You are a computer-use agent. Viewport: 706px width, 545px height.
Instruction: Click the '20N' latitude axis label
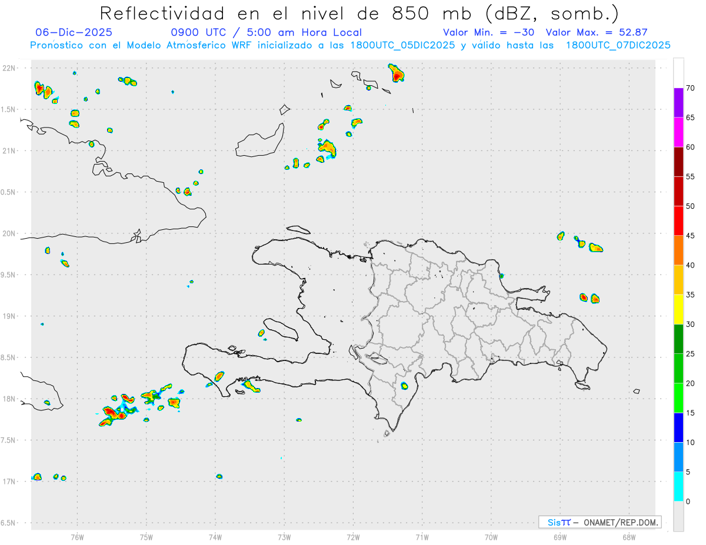[x=10, y=233]
